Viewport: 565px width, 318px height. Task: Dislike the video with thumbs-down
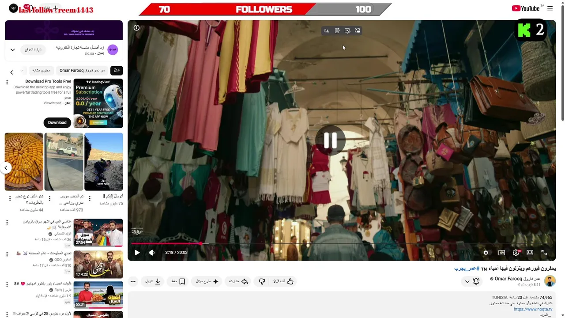pos(262,281)
